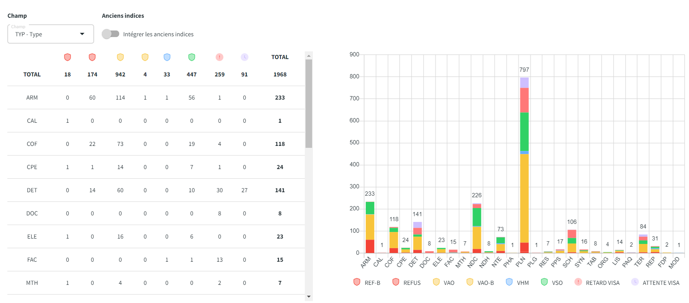The width and height of the screenshot is (689, 303).
Task: Click the table's vertical scrollbar thumb
Action: (309, 103)
